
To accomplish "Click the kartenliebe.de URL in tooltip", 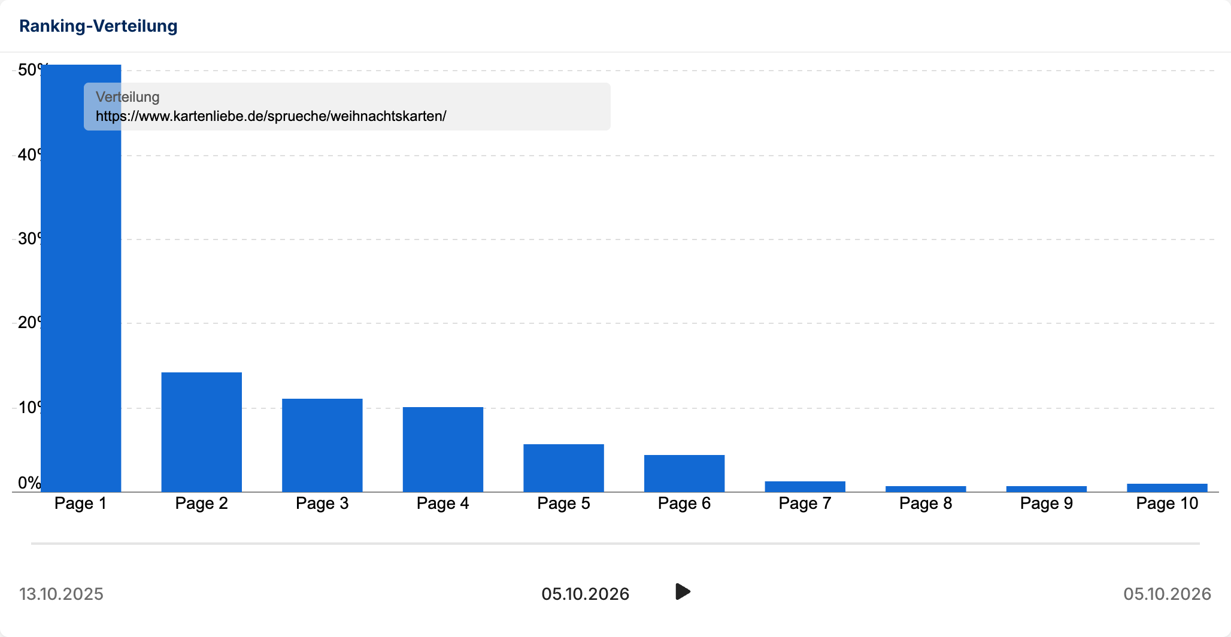I will point(271,116).
